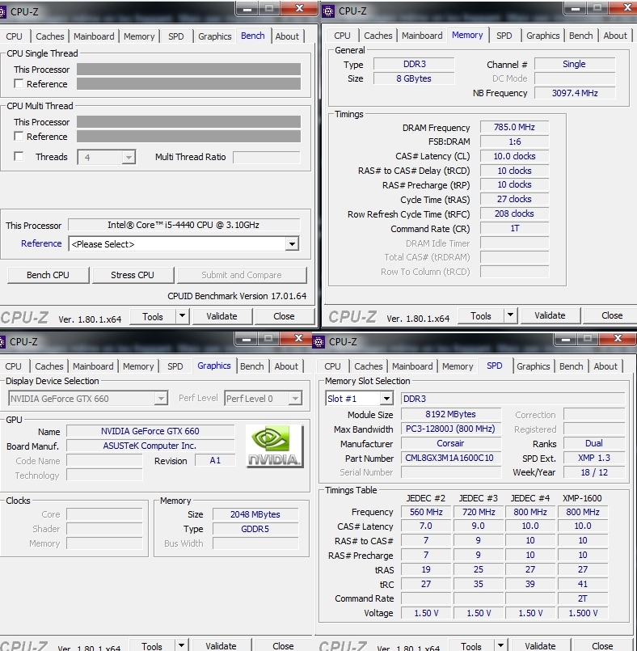Open Tools dropdown arrow in SPD window
Image resolution: width=637 pixels, height=651 pixels.
pyautogui.click(x=501, y=645)
